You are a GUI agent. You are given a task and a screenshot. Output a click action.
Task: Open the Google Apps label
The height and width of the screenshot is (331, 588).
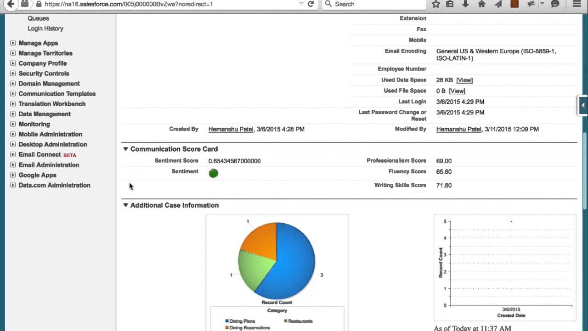37,175
